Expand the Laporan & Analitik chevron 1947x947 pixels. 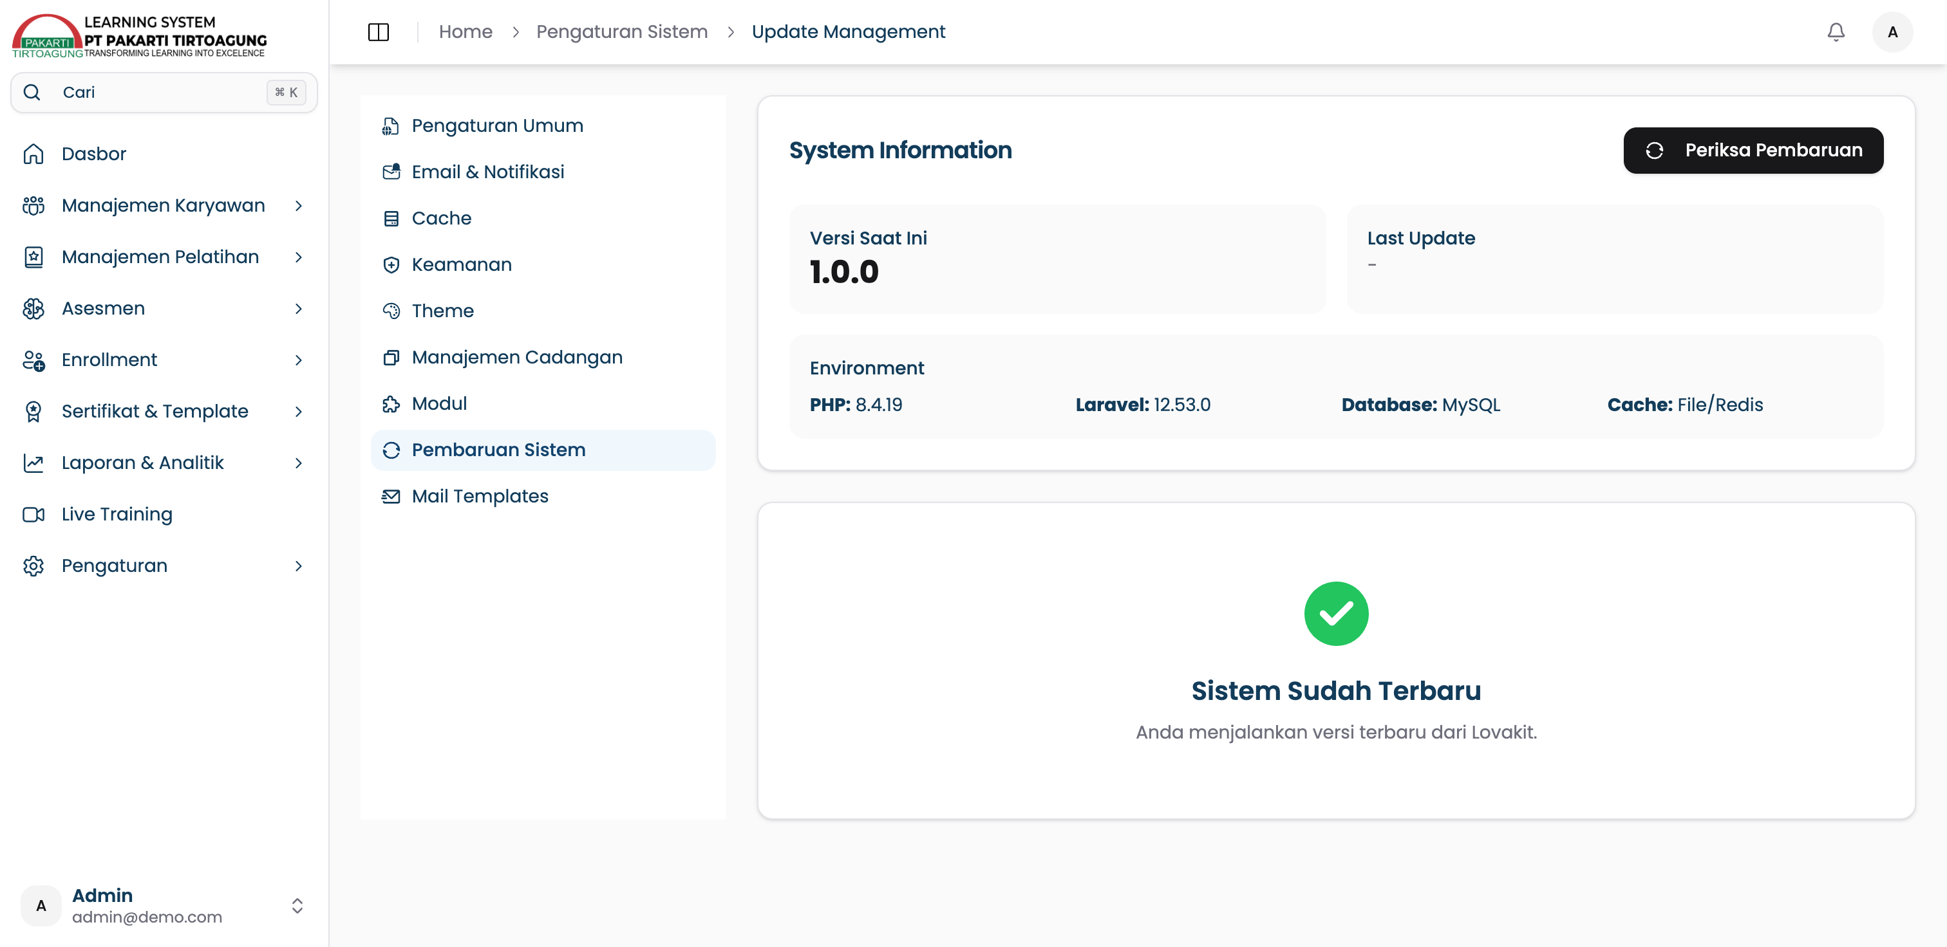[x=299, y=463]
